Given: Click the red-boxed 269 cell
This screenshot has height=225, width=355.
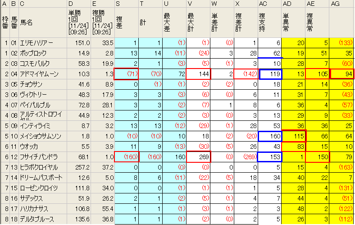Looking at the screenshot, I should [x=198, y=157].
